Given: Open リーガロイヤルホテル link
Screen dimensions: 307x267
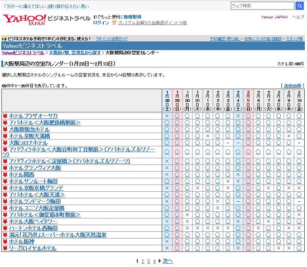Looking at the screenshot, I should tap(33, 248).
